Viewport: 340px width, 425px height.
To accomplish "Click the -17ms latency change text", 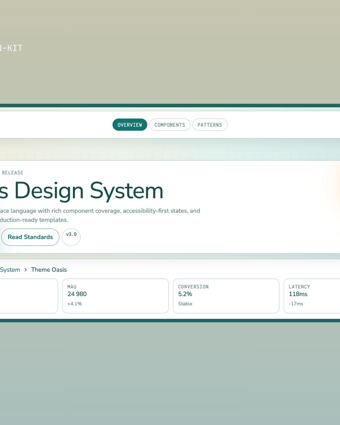I will [296, 304].
